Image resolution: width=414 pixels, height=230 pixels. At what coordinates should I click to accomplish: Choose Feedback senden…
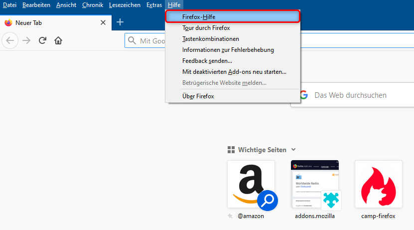233,61
